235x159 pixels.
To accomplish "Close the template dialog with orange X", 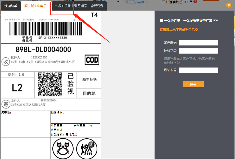I will (228, 5).
